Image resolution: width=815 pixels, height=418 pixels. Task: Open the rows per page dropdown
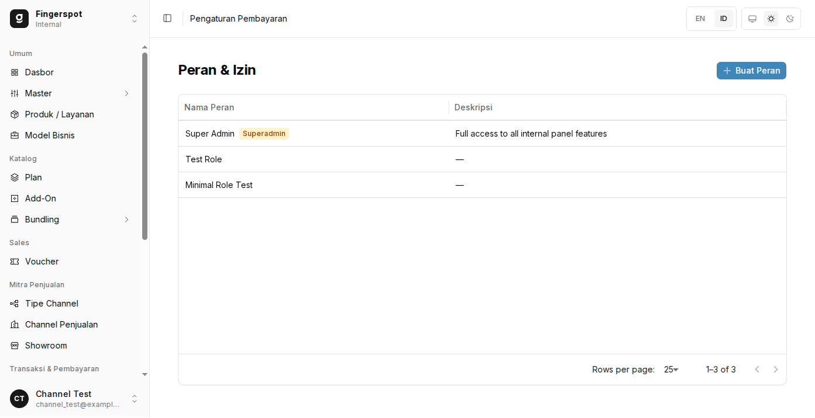671,370
